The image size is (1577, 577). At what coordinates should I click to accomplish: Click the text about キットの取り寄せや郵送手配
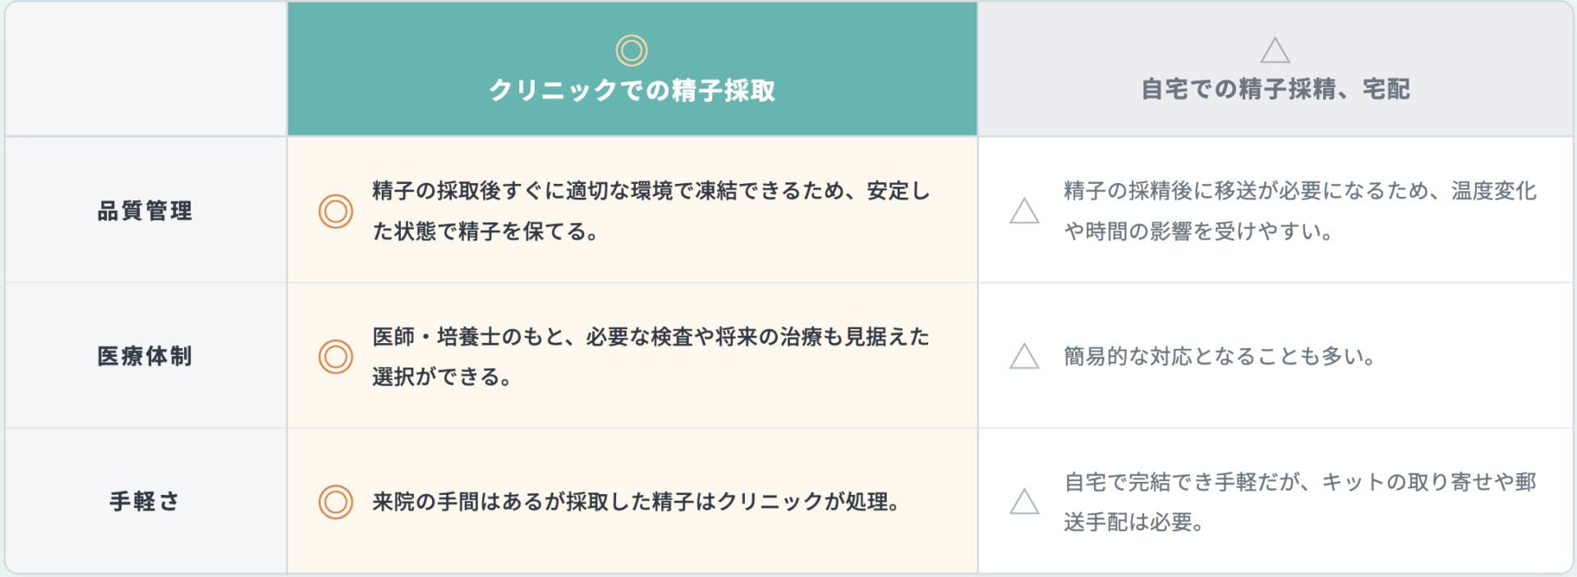(x=1300, y=501)
